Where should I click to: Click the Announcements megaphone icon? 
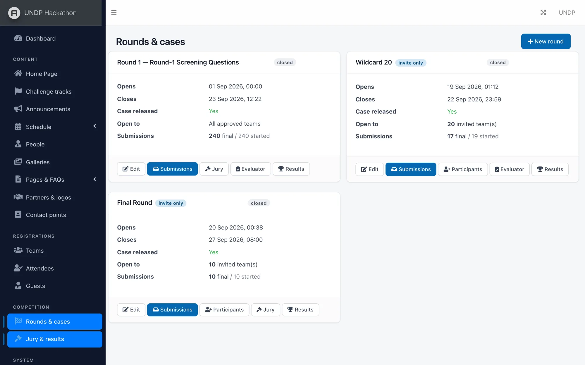pos(18,109)
